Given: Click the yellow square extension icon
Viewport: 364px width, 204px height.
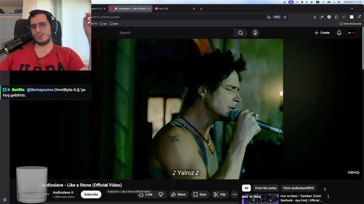Looking at the screenshot, I should pyautogui.click(x=351, y=17).
